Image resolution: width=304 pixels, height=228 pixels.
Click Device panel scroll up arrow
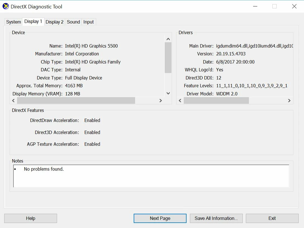click(168, 39)
